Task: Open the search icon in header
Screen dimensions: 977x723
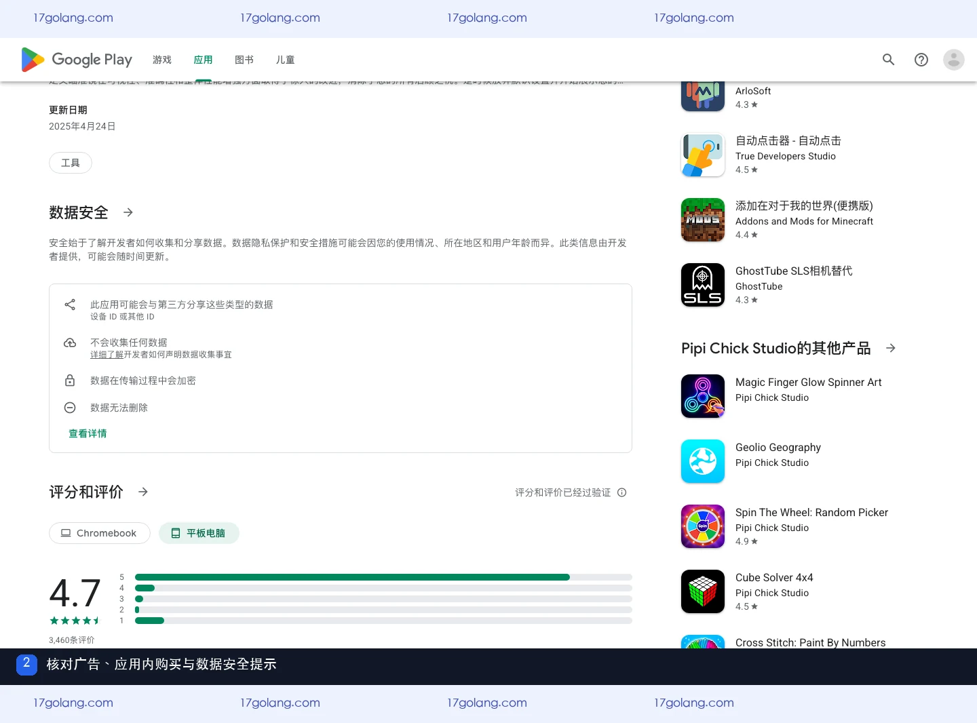Action: click(x=889, y=60)
